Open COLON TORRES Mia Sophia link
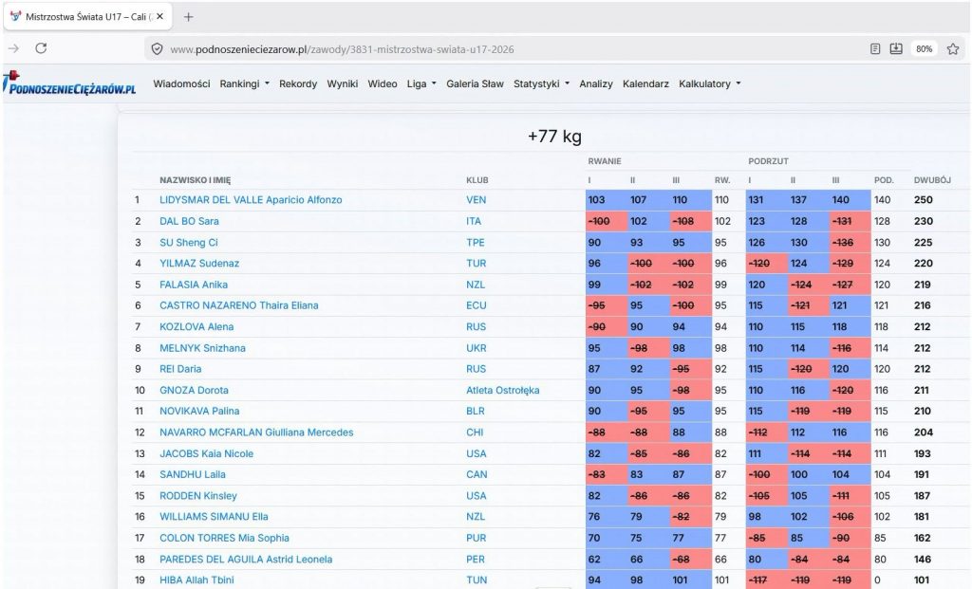This screenshot has width=972, height=589. tap(224, 538)
